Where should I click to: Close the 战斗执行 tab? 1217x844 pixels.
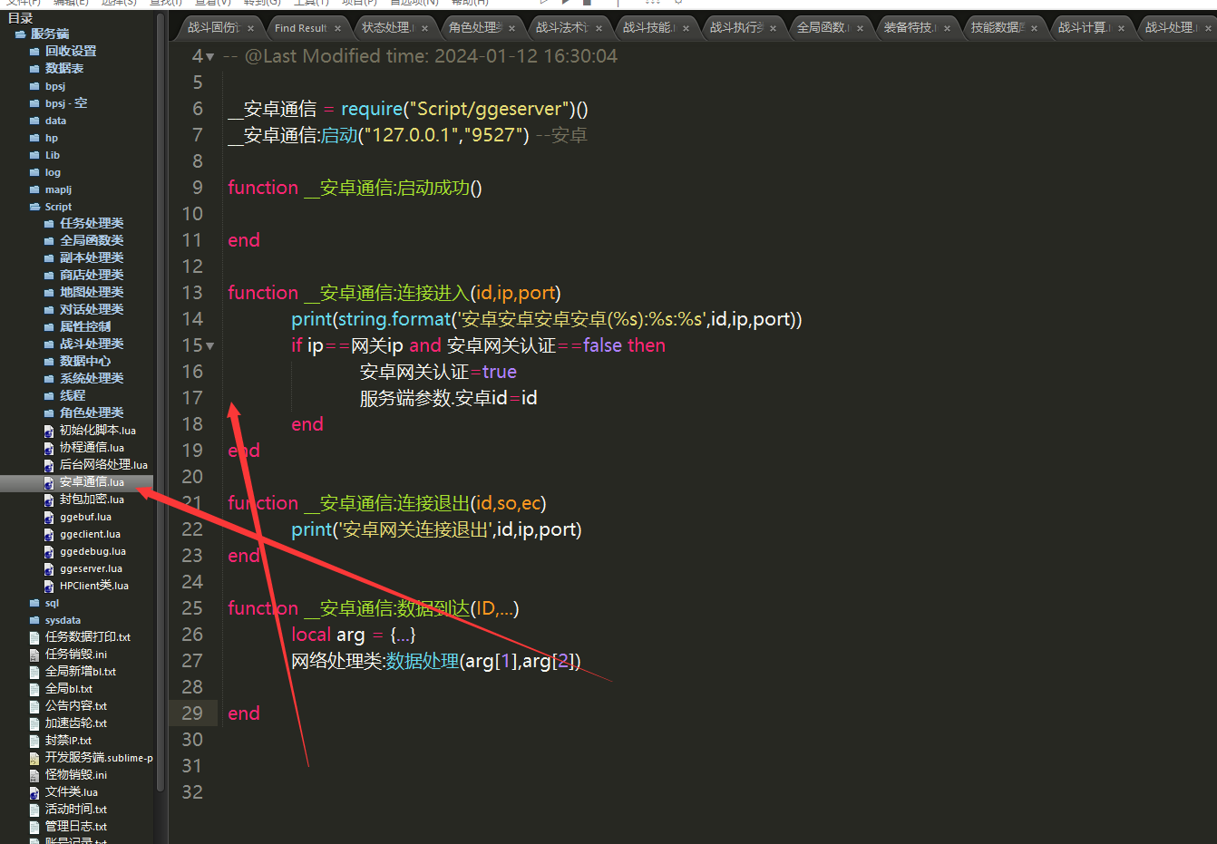773,28
